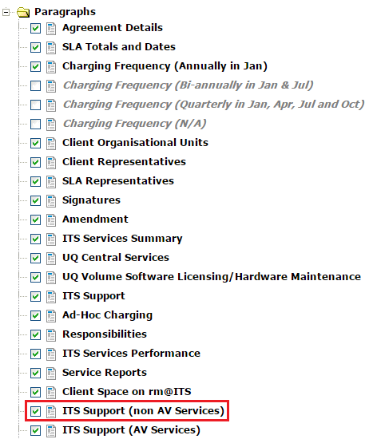Image resolution: width=373 pixels, height=443 pixels.
Task: Click the Ad-Hoc Charging document icon
Action: point(51,315)
